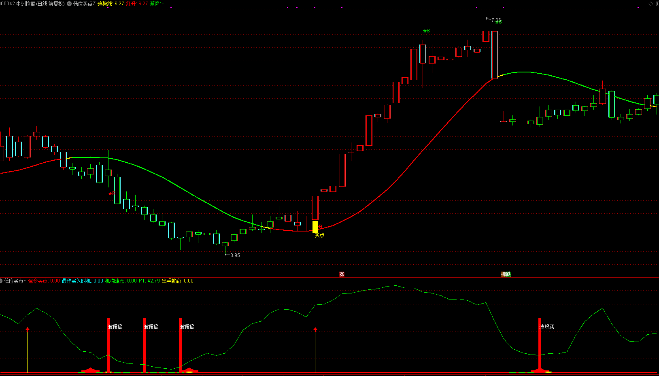Click the third 波段底 label
The width and height of the screenshot is (659, 376).
pos(187,327)
